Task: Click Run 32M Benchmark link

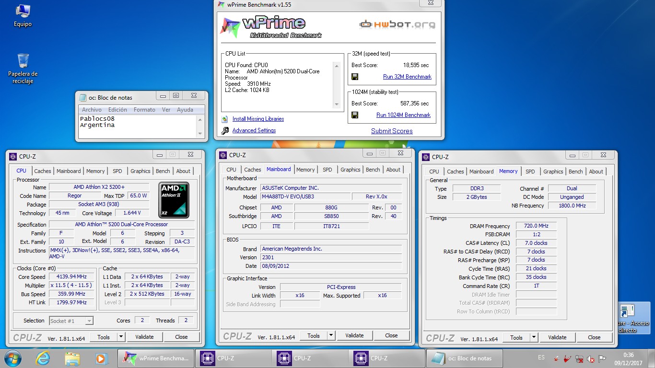Action: point(407,77)
